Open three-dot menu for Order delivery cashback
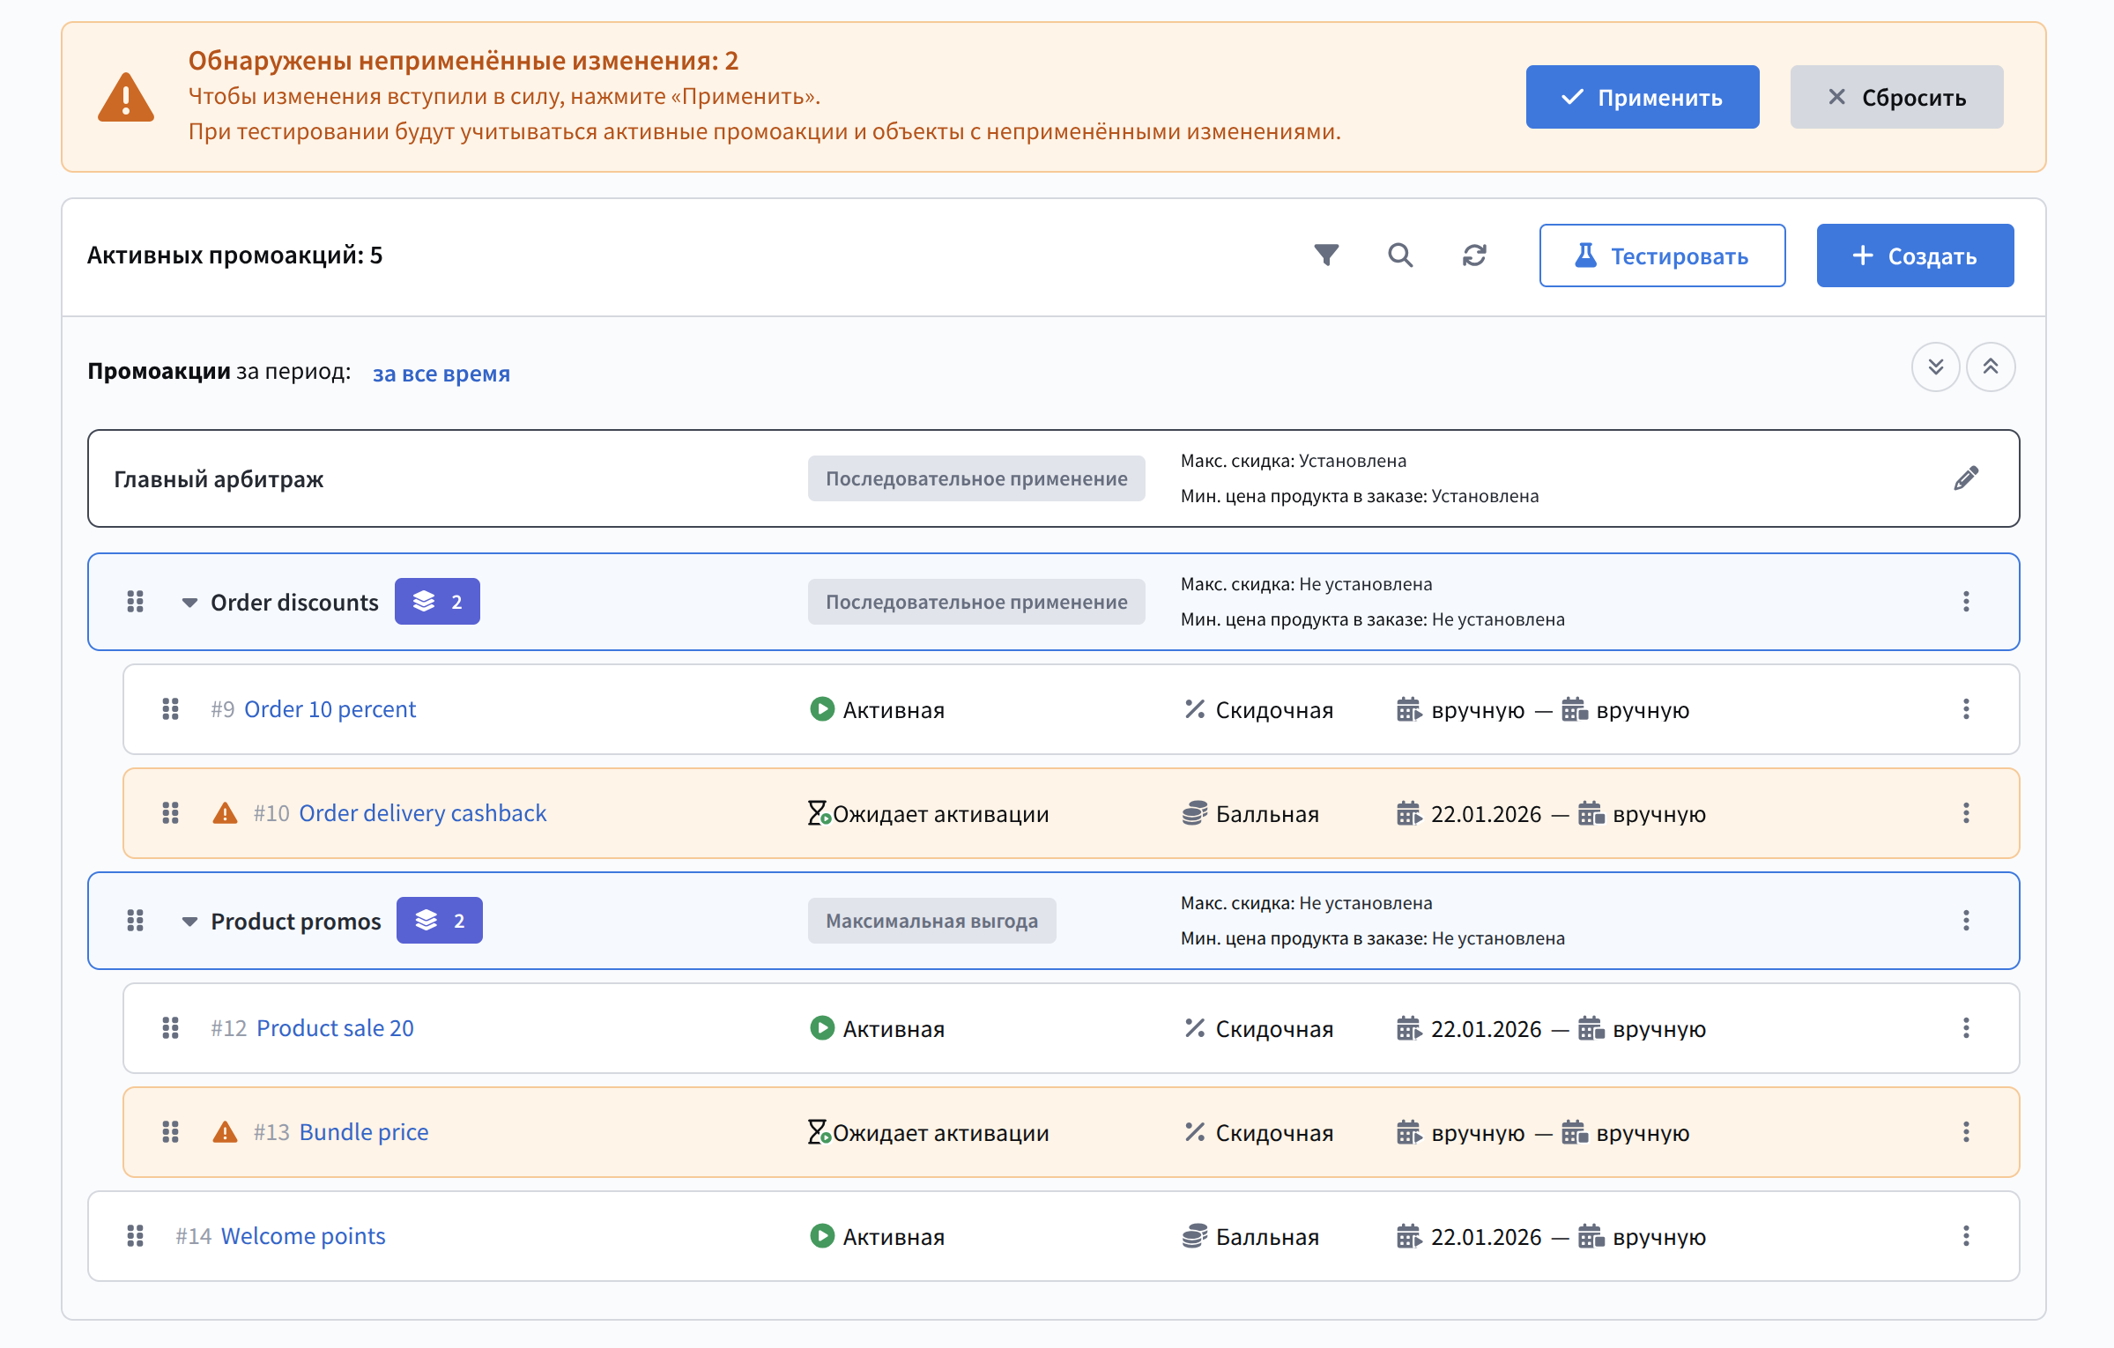2114x1348 pixels. pyautogui.click(x=1966, y=813)
